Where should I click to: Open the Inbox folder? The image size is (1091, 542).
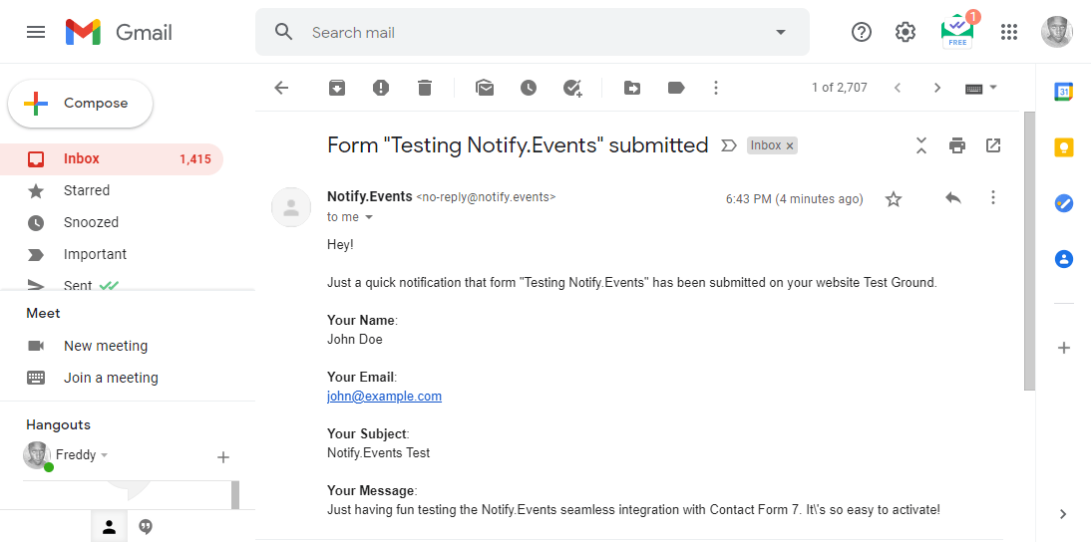pyautogui.click(x=112, y=159)
